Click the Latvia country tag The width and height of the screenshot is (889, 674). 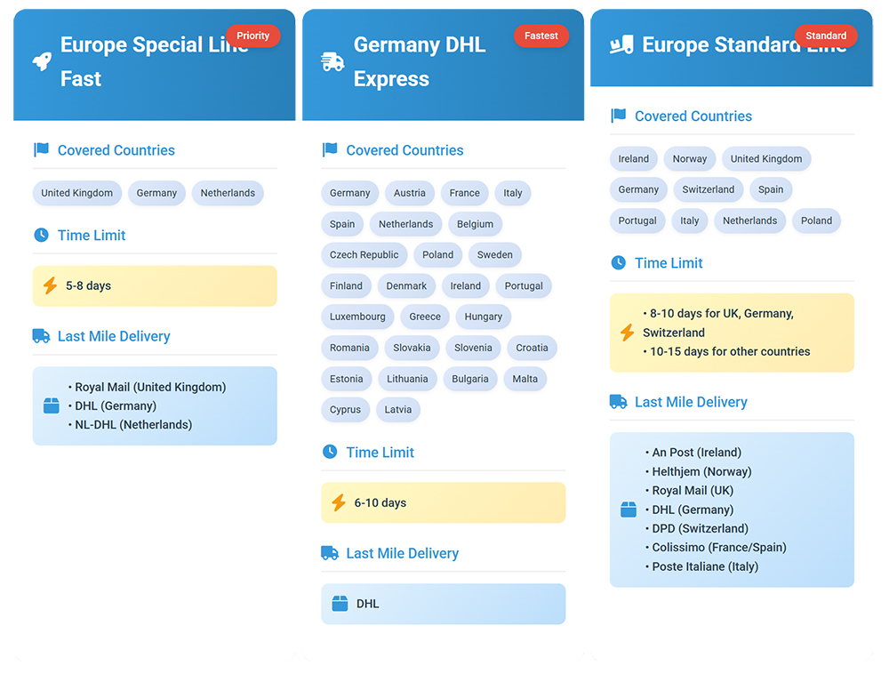pos(397,410)
